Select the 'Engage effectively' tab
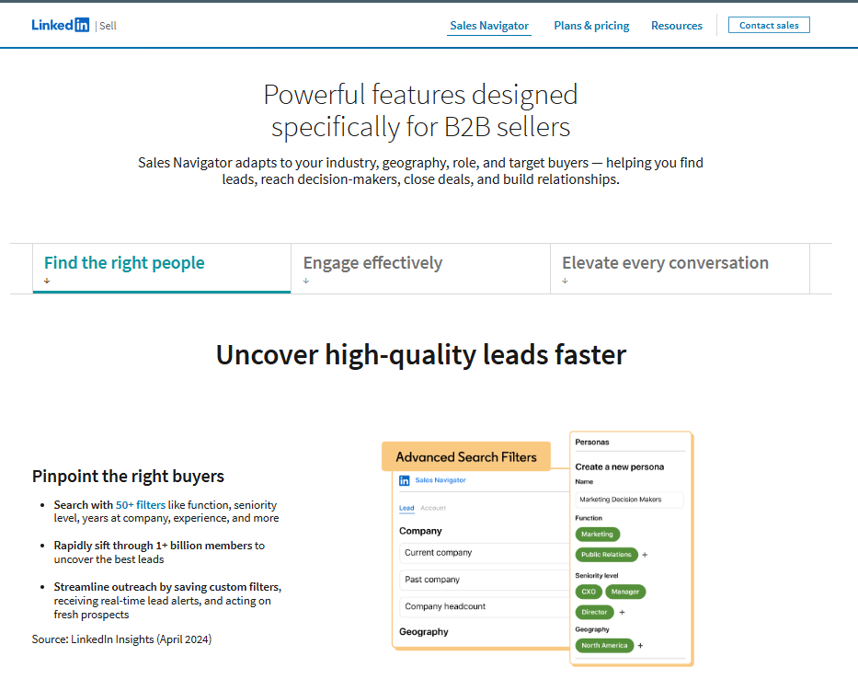 (x=372, y=263)
